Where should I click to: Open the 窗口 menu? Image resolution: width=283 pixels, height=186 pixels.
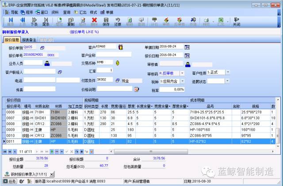click(x=42, y=12)
